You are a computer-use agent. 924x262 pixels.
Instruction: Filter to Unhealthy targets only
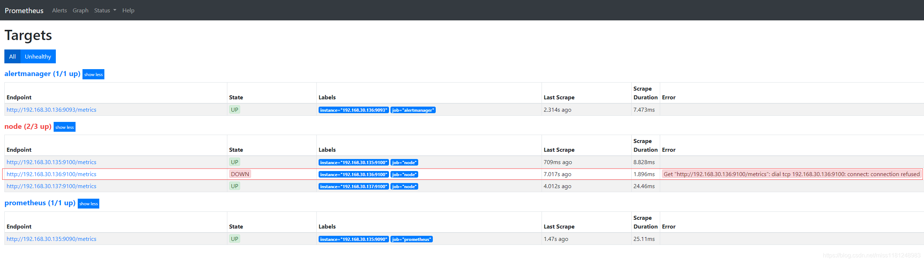[x=38, y=56]
